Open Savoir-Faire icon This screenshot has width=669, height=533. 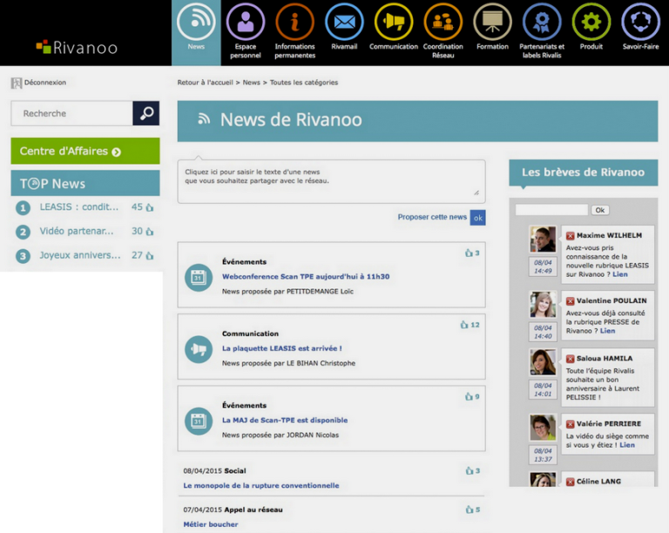tap(641, 22)
